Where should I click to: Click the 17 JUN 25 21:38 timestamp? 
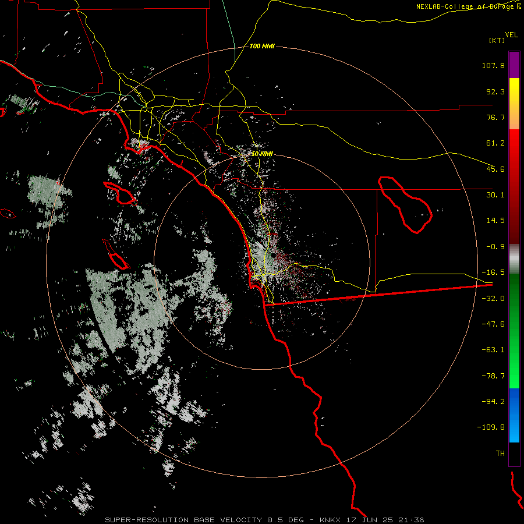coord(384,520)
